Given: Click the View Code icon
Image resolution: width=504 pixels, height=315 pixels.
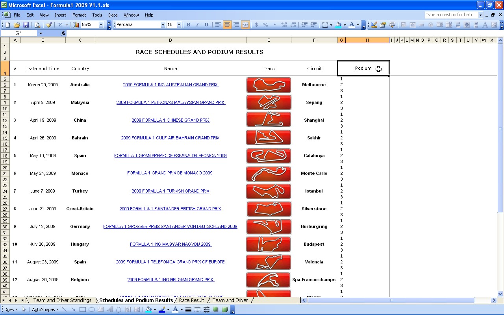Looking at the screenshot, I should pyautogui.click(x=392, y=24).
